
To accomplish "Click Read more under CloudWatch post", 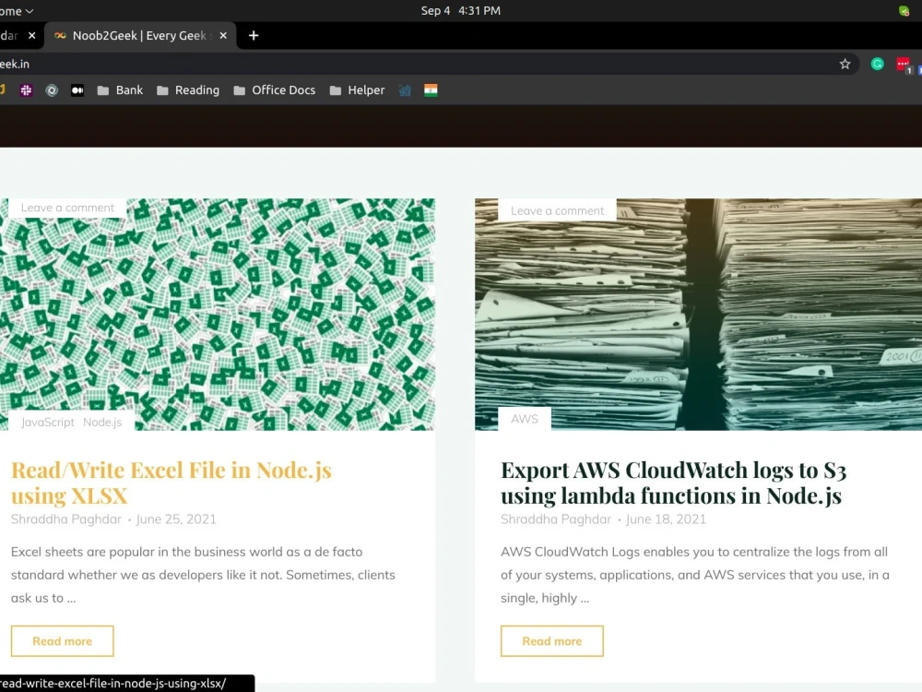I will [552, 641].
